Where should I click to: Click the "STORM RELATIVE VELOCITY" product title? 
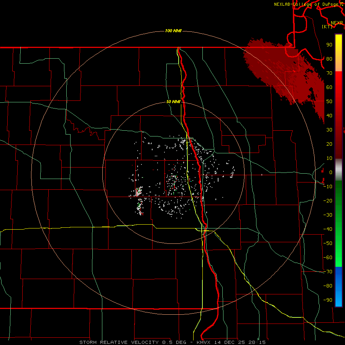(x=119, y=342)
